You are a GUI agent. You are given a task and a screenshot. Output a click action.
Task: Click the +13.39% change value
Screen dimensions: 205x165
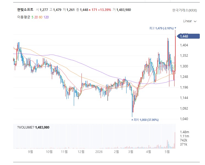(105, 10)
